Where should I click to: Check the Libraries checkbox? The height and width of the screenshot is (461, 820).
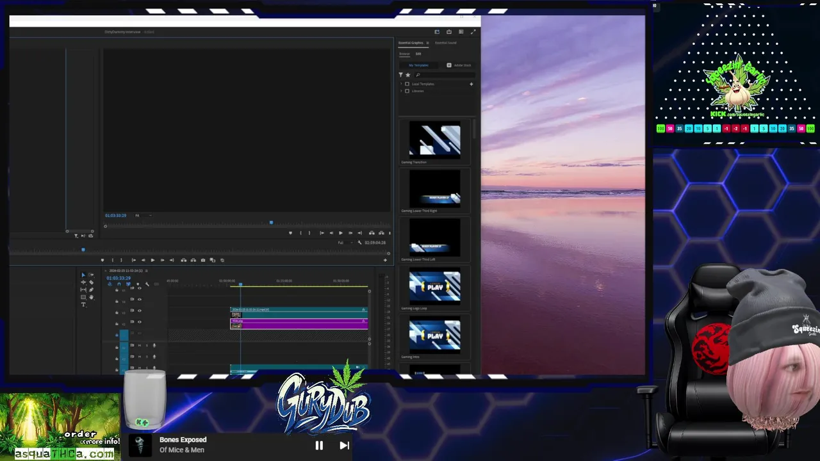tap(407, 91)
